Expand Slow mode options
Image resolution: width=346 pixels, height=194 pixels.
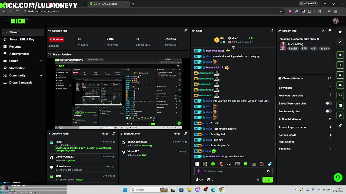[x=330, y=88]
